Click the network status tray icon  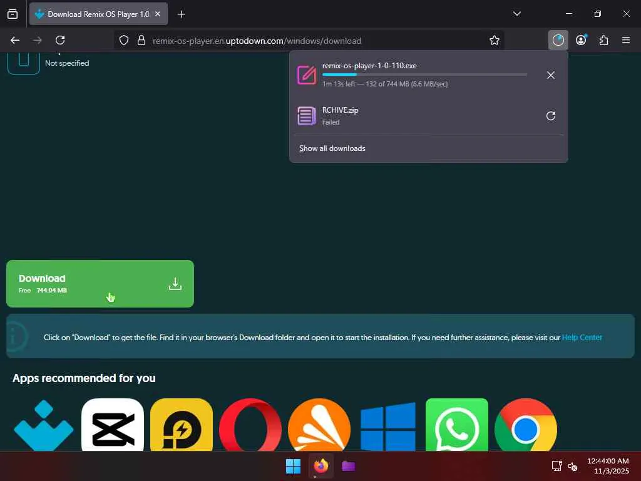(x=556, y=466)
